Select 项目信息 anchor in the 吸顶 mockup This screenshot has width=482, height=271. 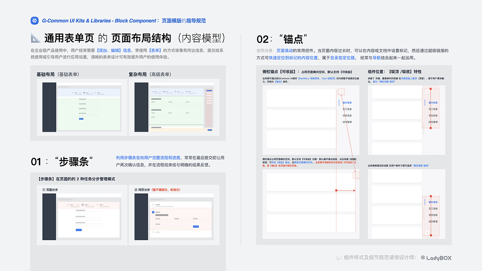point(433,116)
